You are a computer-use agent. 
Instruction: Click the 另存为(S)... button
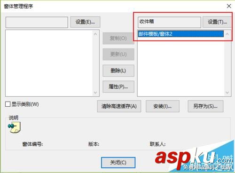point(205,106)
